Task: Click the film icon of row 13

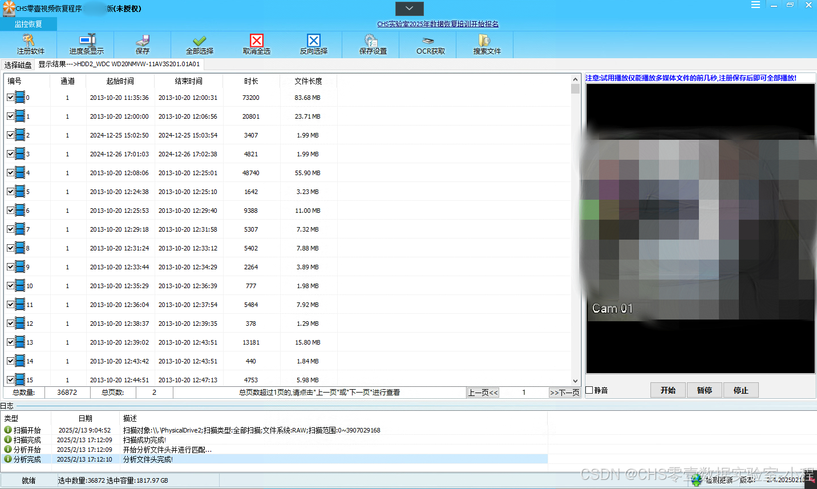Action: pyautogui.click(x=20, y=342)
